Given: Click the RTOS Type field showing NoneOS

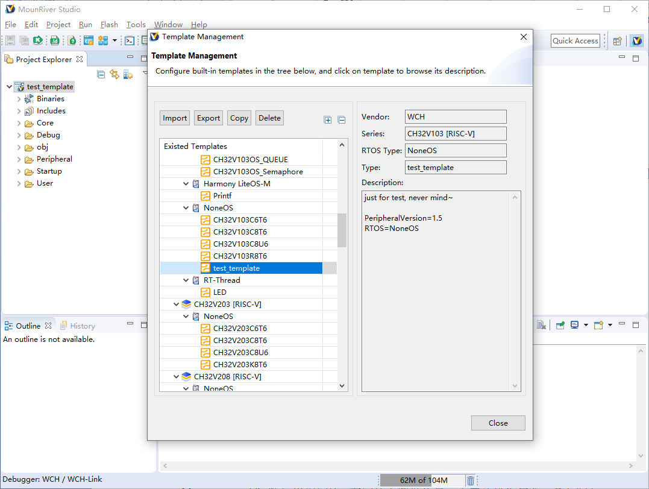Looking at the screenshot, I should tap(456, 150).
